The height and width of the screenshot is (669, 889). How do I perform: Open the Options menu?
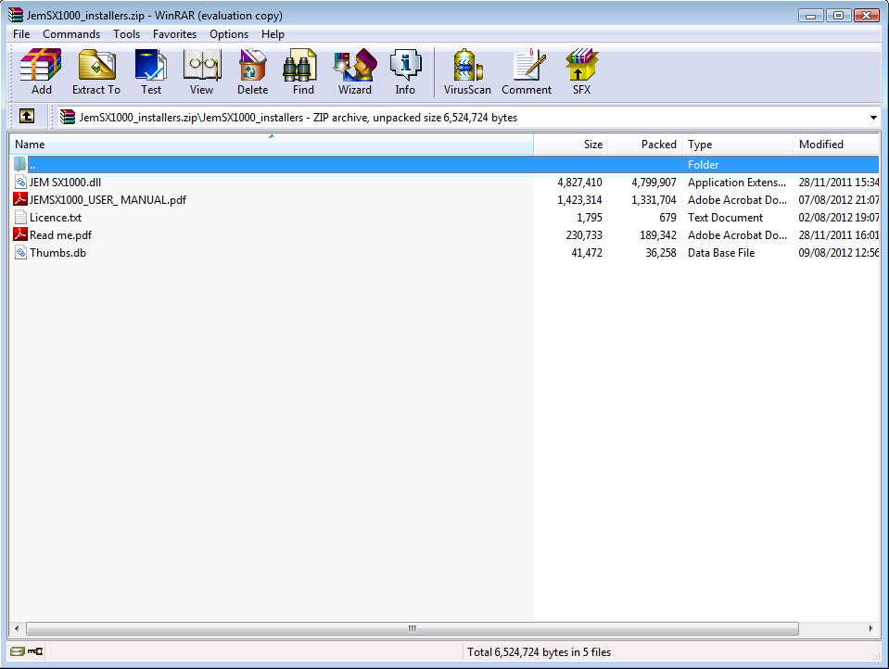pyautogui.click(x=229, y=34)
